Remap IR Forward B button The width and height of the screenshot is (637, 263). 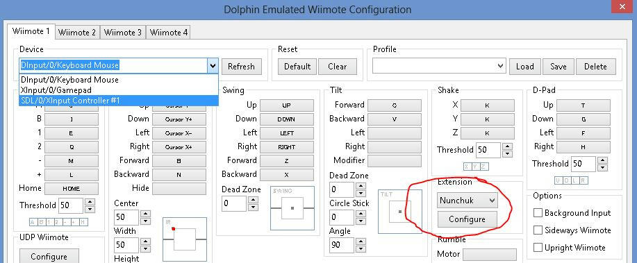coord(179,161)
